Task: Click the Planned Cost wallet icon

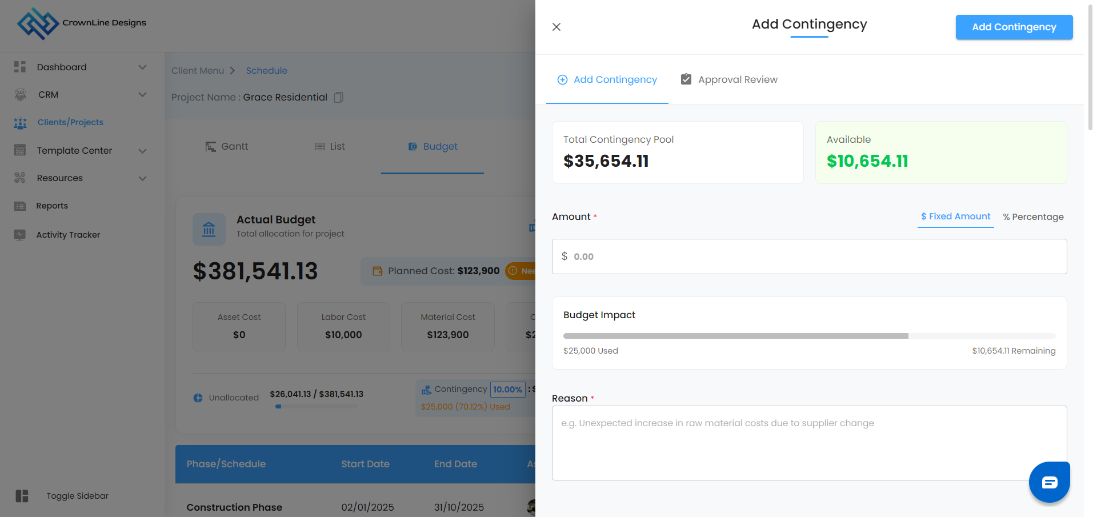Action: tap(378, 271)
